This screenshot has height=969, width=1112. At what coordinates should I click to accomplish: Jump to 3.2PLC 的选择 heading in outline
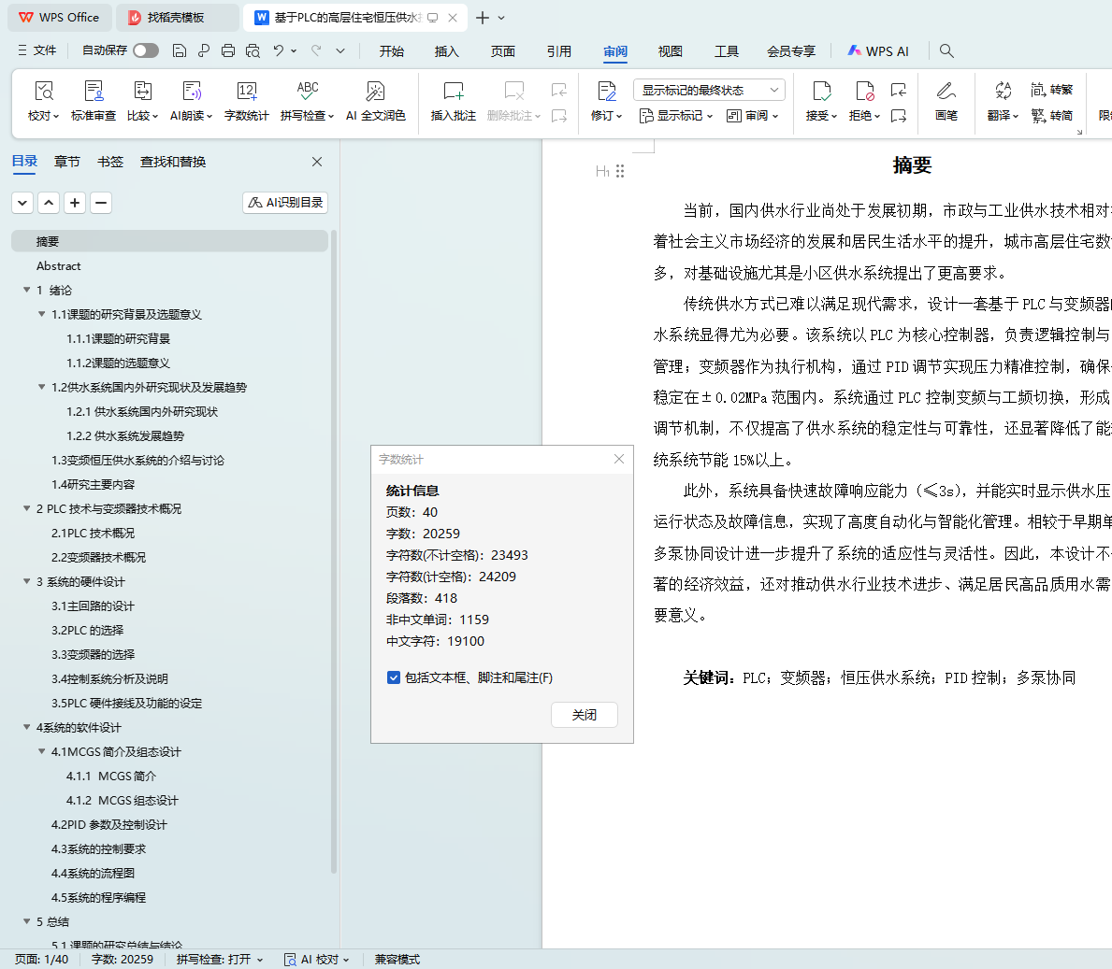[88, 631]
